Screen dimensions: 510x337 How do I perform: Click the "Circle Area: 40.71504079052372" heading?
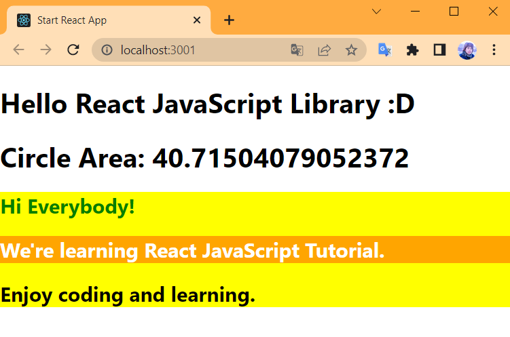point(204,158)
